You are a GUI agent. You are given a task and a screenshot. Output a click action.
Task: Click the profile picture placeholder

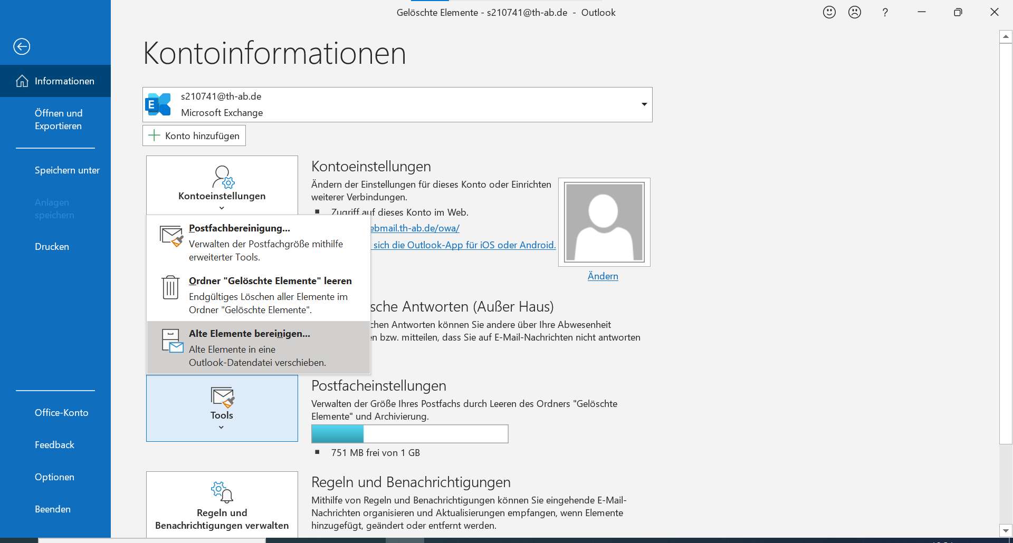point(604,222)
